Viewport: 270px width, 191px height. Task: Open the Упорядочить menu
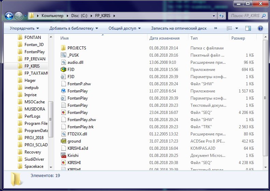(24, 28)
